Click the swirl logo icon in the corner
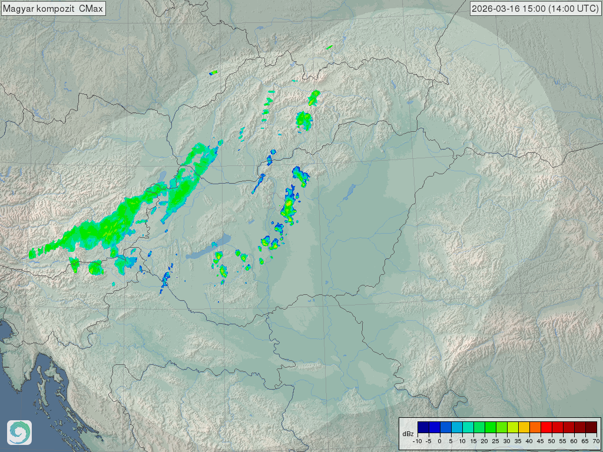This screenshot has width=603, height=452. pos(19,433)
